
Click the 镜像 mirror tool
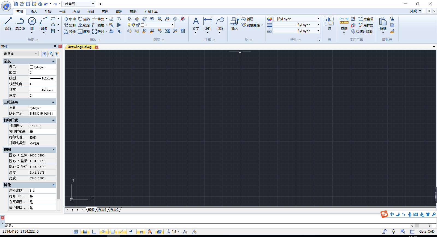pyautogui.click(x=84, y=25)
